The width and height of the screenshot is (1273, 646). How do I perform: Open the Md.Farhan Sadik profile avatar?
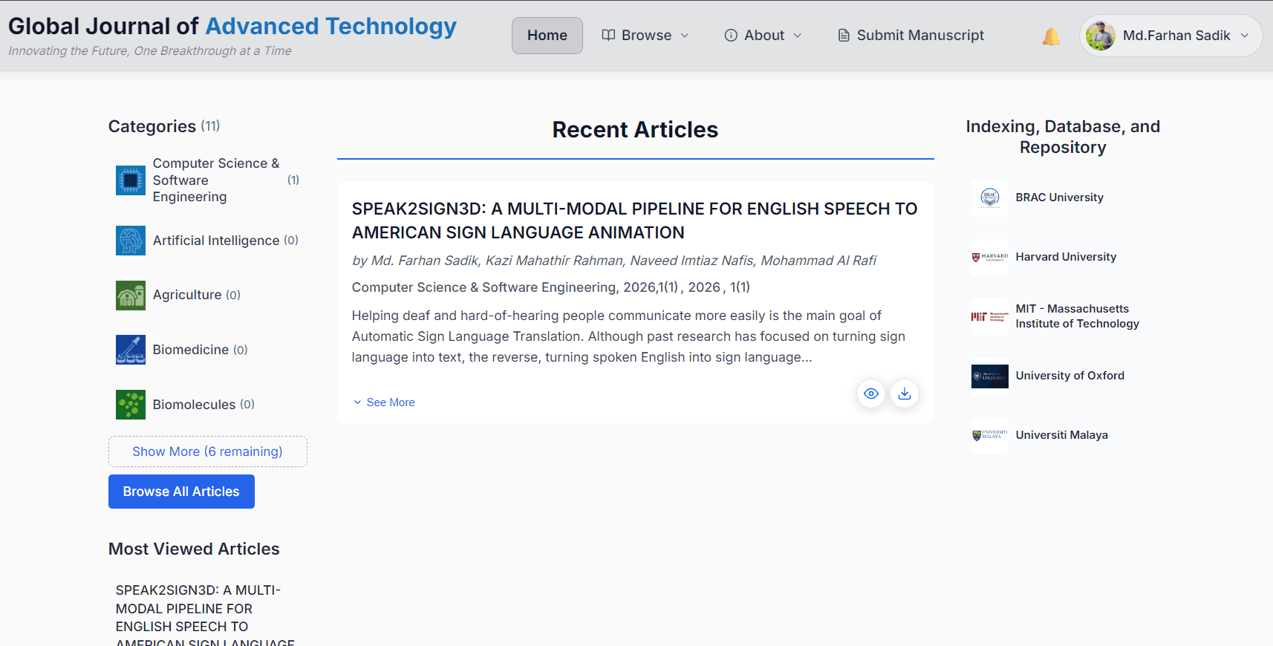click(x=1100, y=36)
